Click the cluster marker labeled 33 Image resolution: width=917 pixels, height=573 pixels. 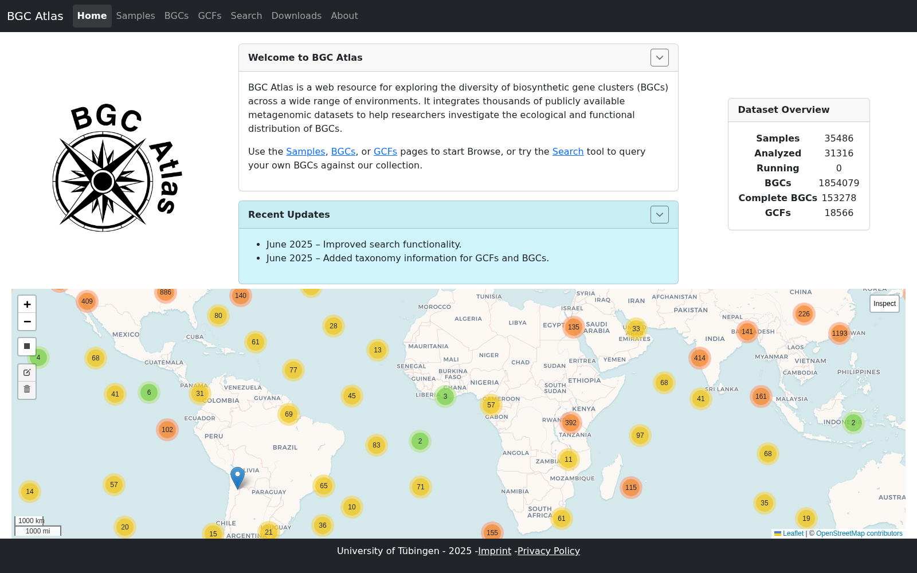coord(636,329)
